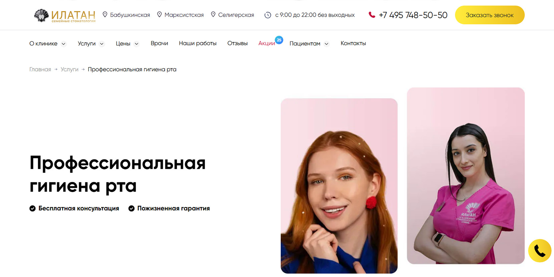Click the location pin beside Бабушкинская

coord(105,15)
